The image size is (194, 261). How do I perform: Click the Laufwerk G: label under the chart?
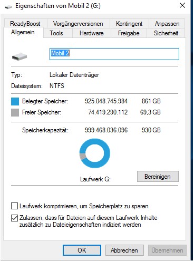[x=95, y=179]
